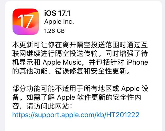Image resolution: width=165 pixels, height=131 pixels.
Task: Select the iOS 17.1 title
Action: coord(57,13)
